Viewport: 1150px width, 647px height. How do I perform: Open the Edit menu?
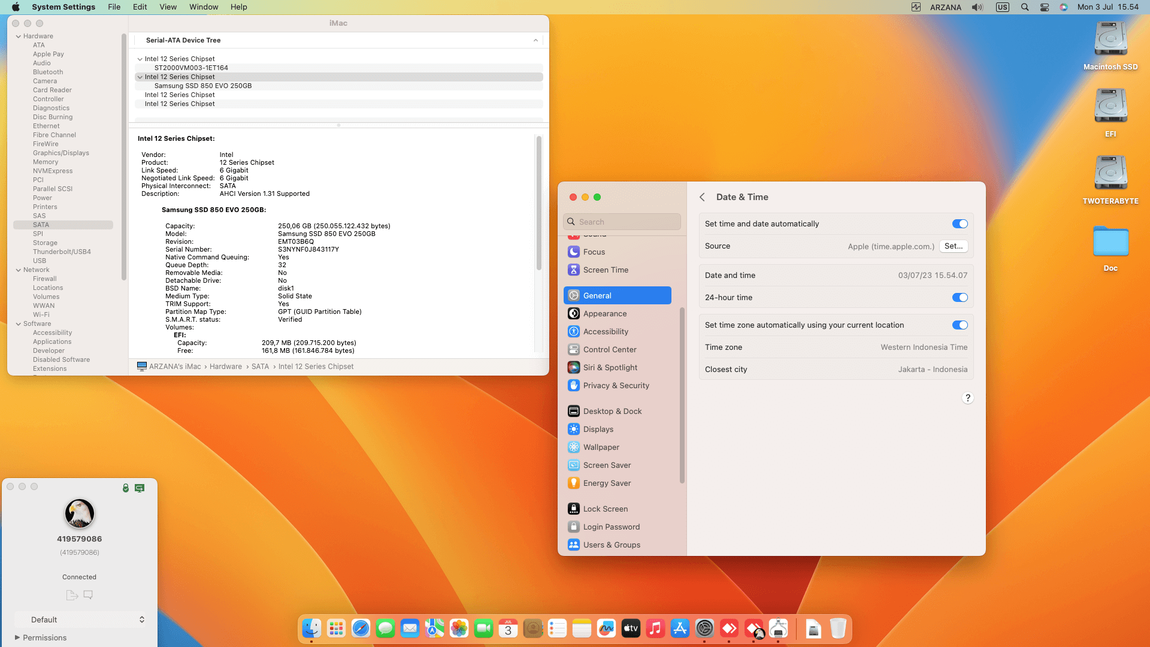coord(140,7)
